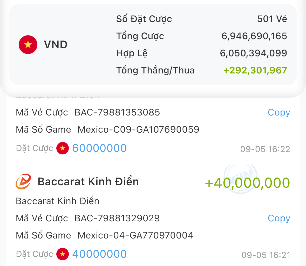Tap the 09-05 16:22 timestamp

point(265,149)
